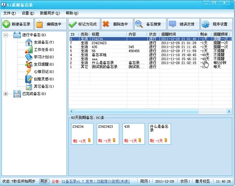Sort by the 标题 column header
Image resolution: width=235 pixels, height=186 pixels.
click(x=108, y=34)
